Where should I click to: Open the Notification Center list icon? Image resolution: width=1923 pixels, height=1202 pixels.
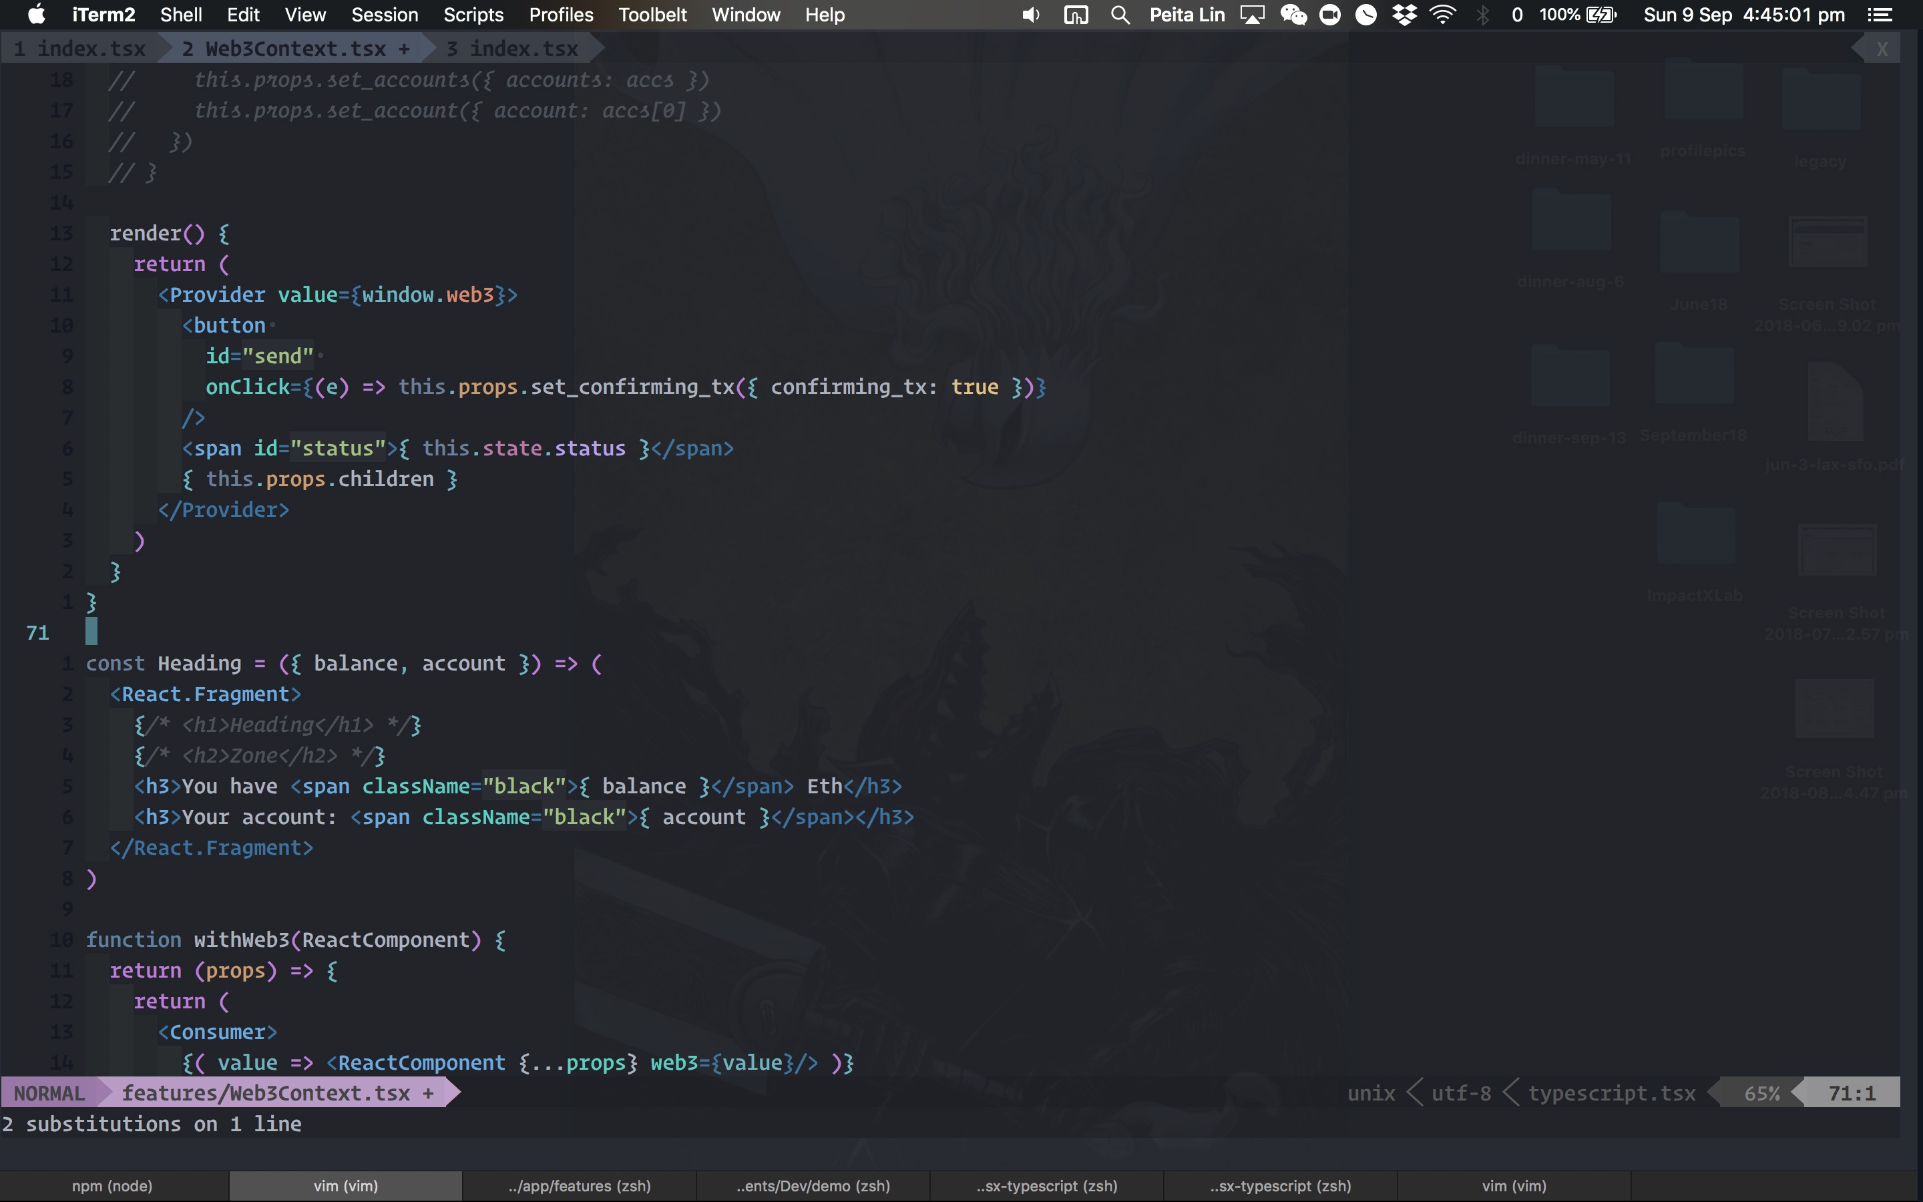point(1880,14)
